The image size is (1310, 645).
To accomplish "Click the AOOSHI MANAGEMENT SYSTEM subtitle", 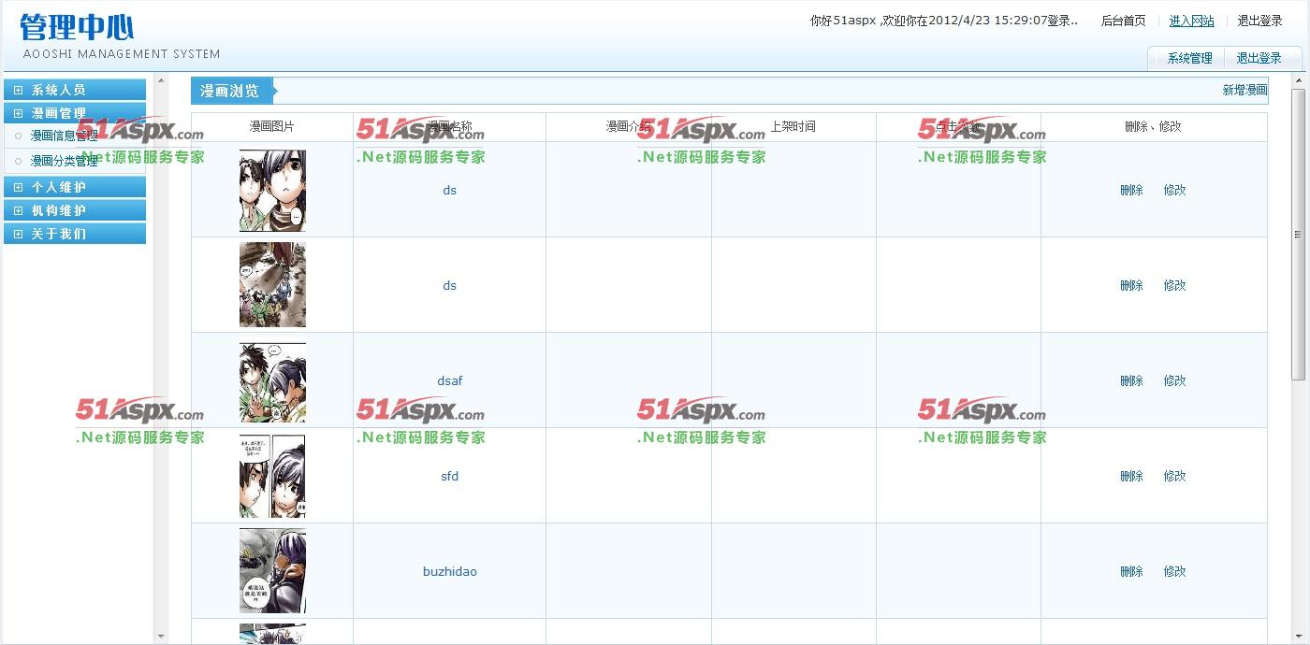I will click(122, 54).
